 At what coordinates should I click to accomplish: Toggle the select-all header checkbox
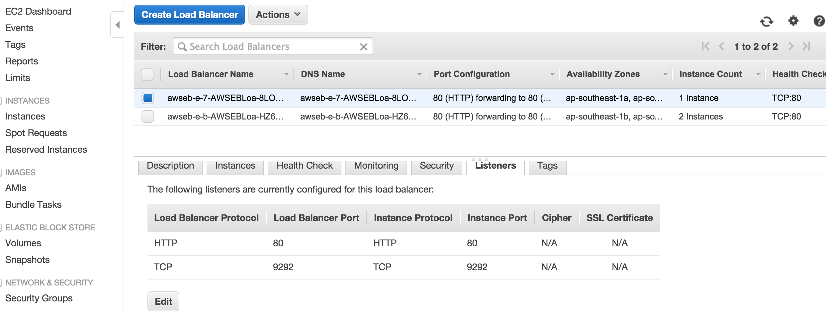pos(147,74)
